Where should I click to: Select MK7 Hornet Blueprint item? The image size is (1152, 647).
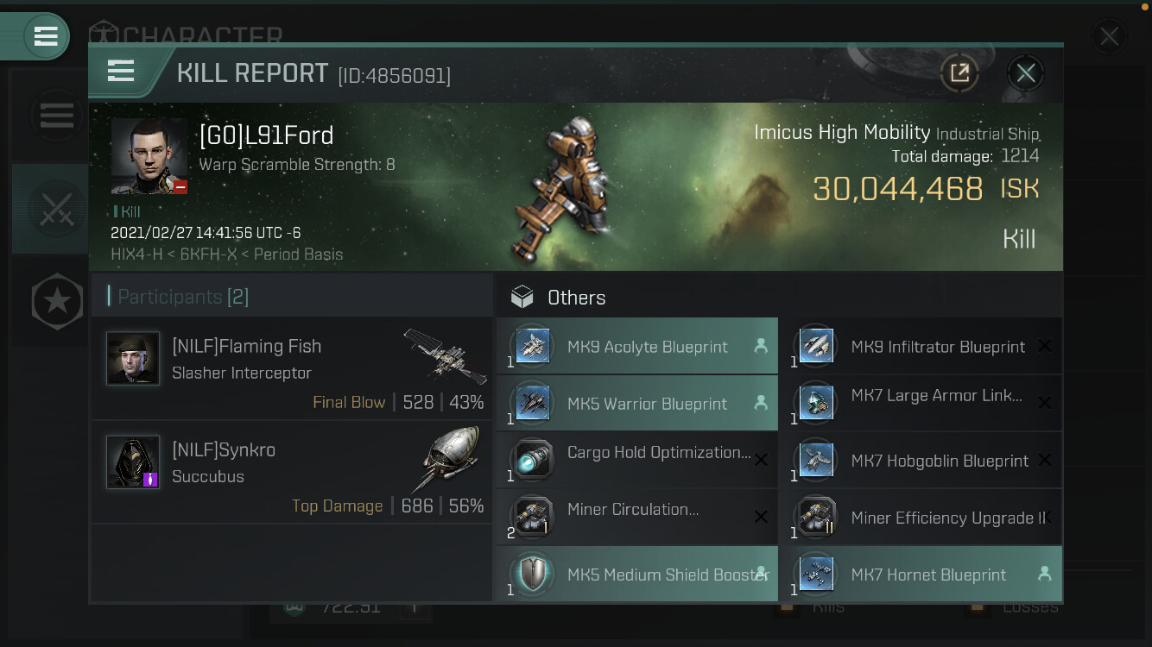click(921, 574)
